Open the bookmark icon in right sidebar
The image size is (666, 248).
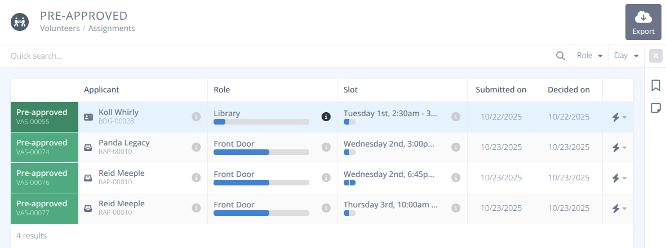point(655,86)
